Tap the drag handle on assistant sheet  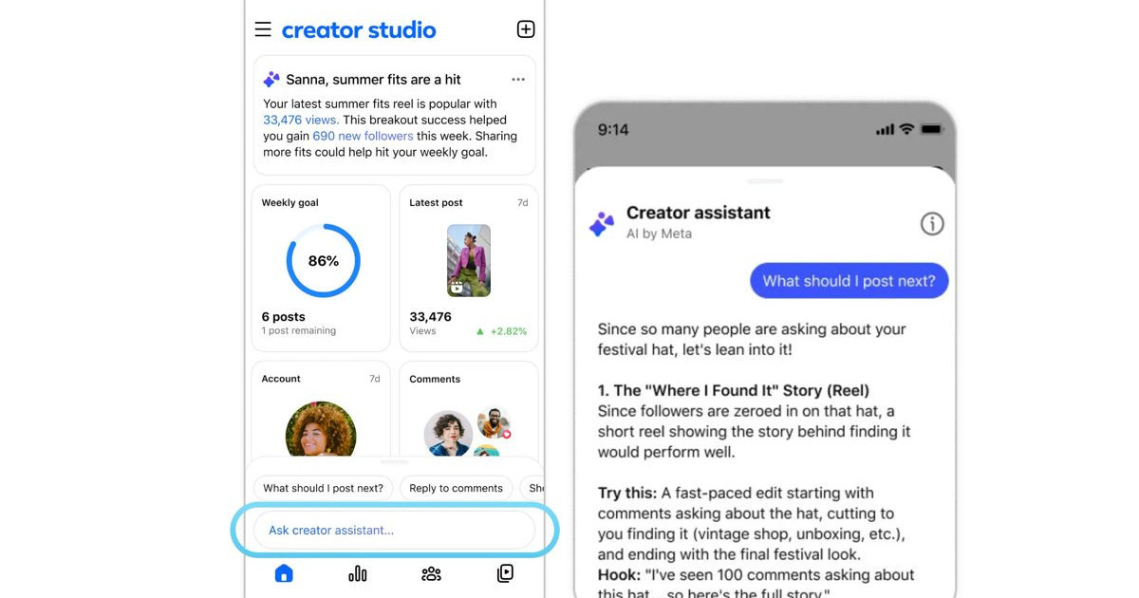point(765,180)
